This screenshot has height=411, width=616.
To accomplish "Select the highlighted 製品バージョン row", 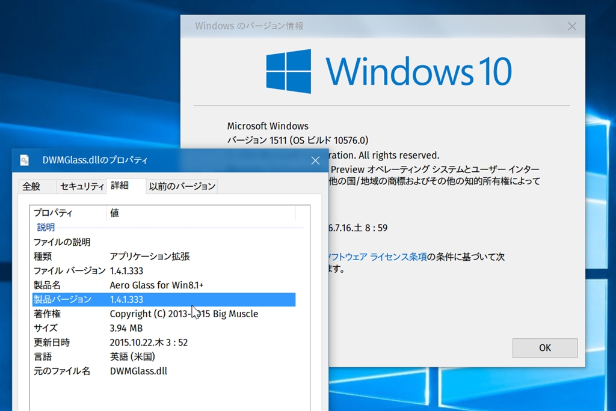I will tap(164, 299).
